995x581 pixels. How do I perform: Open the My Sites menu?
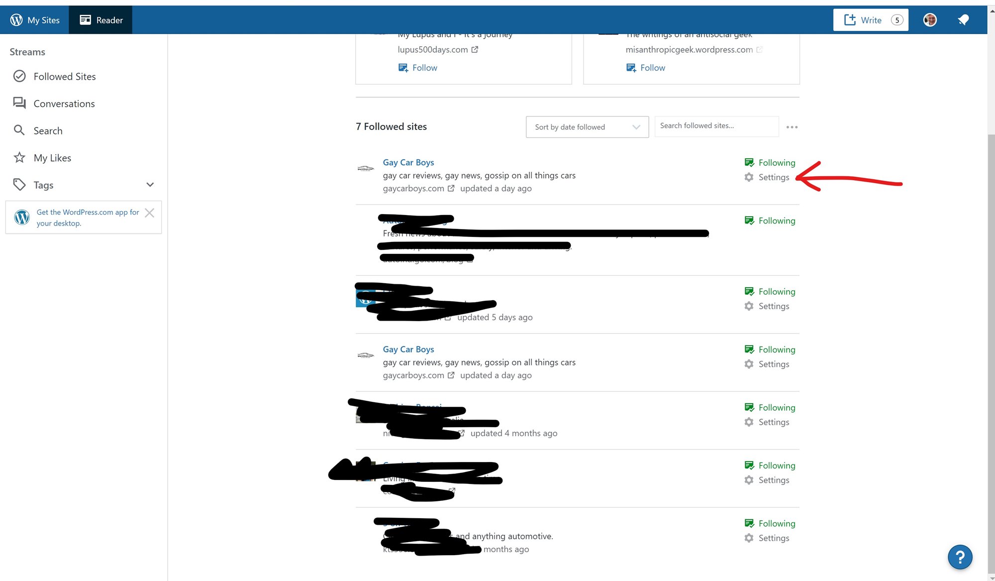(35, 20)
